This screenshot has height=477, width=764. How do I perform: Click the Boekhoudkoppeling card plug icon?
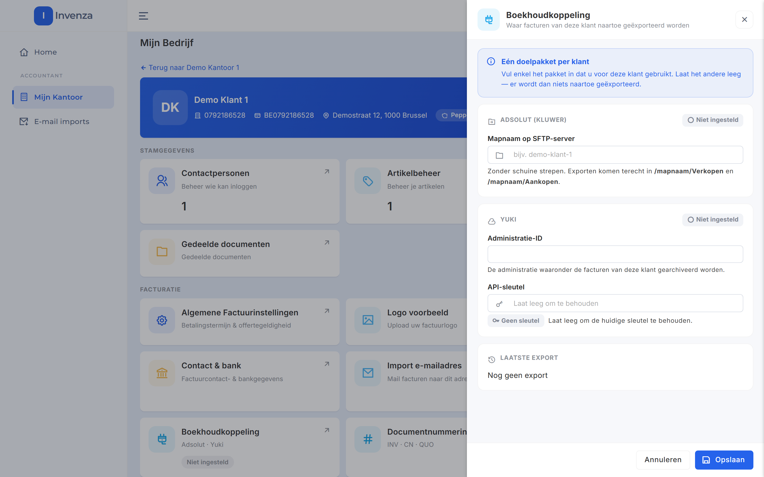[162, 439]
